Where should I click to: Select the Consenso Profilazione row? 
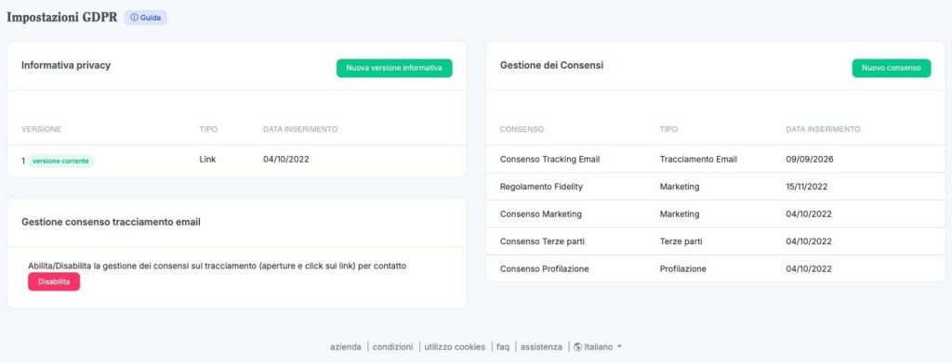[715, 268]
